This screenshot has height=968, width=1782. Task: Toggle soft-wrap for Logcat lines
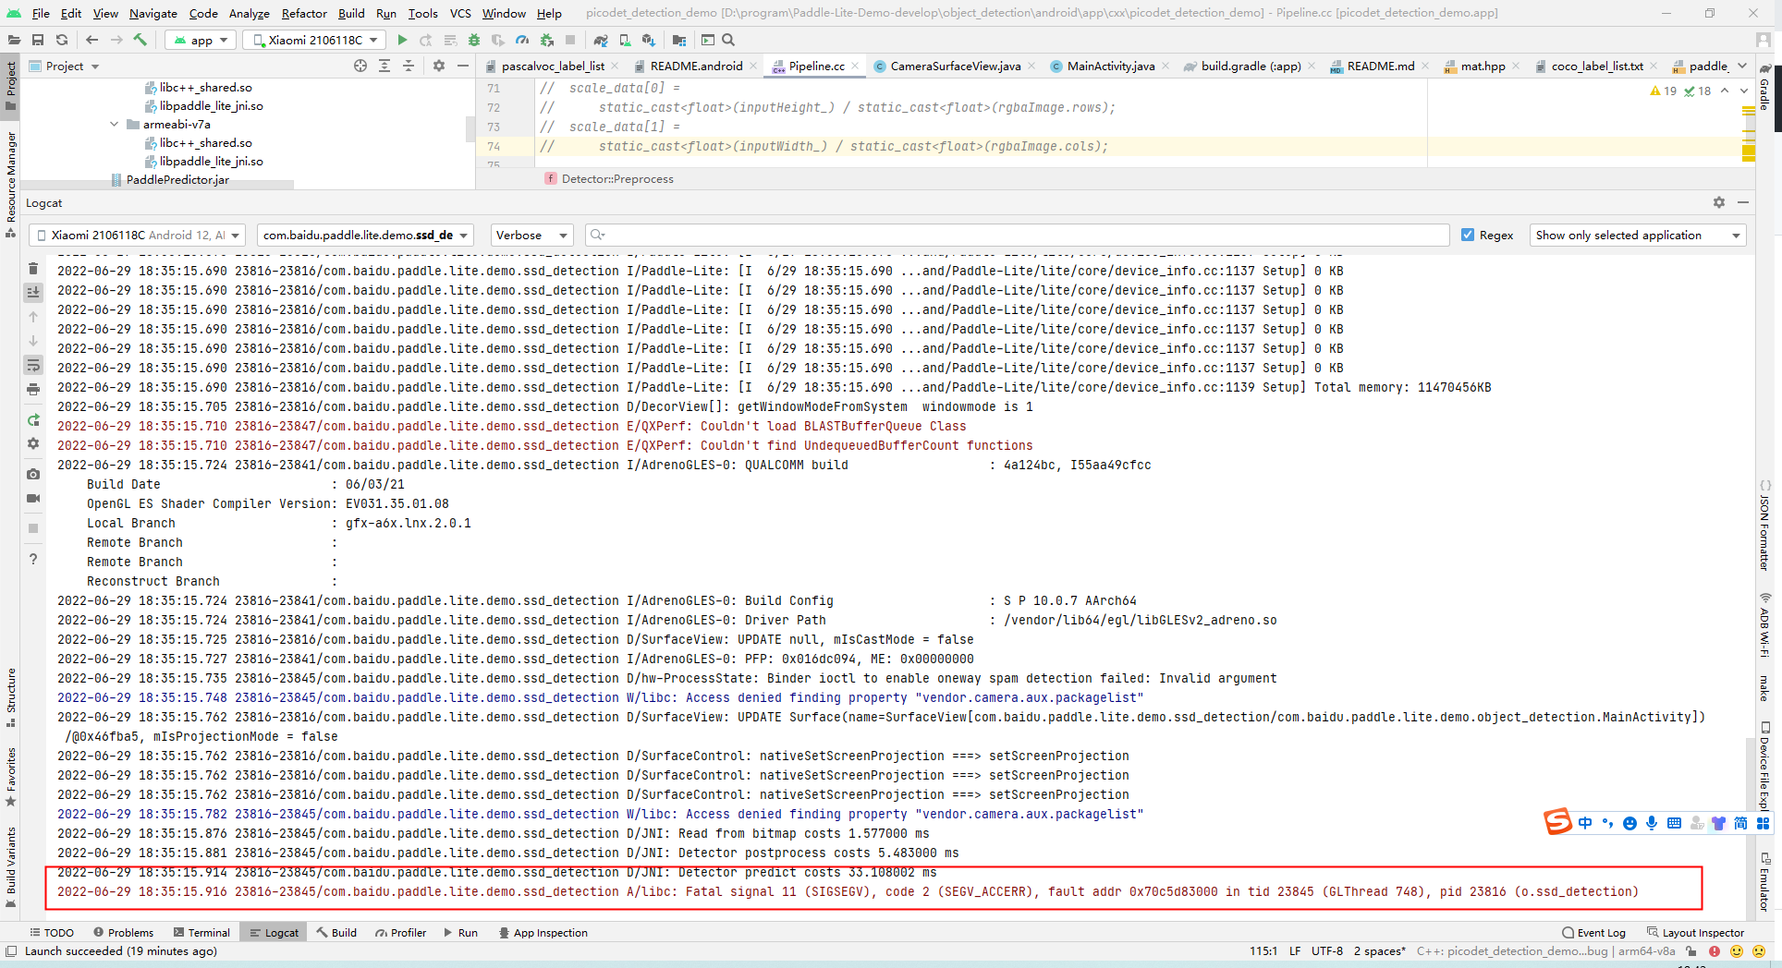(x=33, y=365)
